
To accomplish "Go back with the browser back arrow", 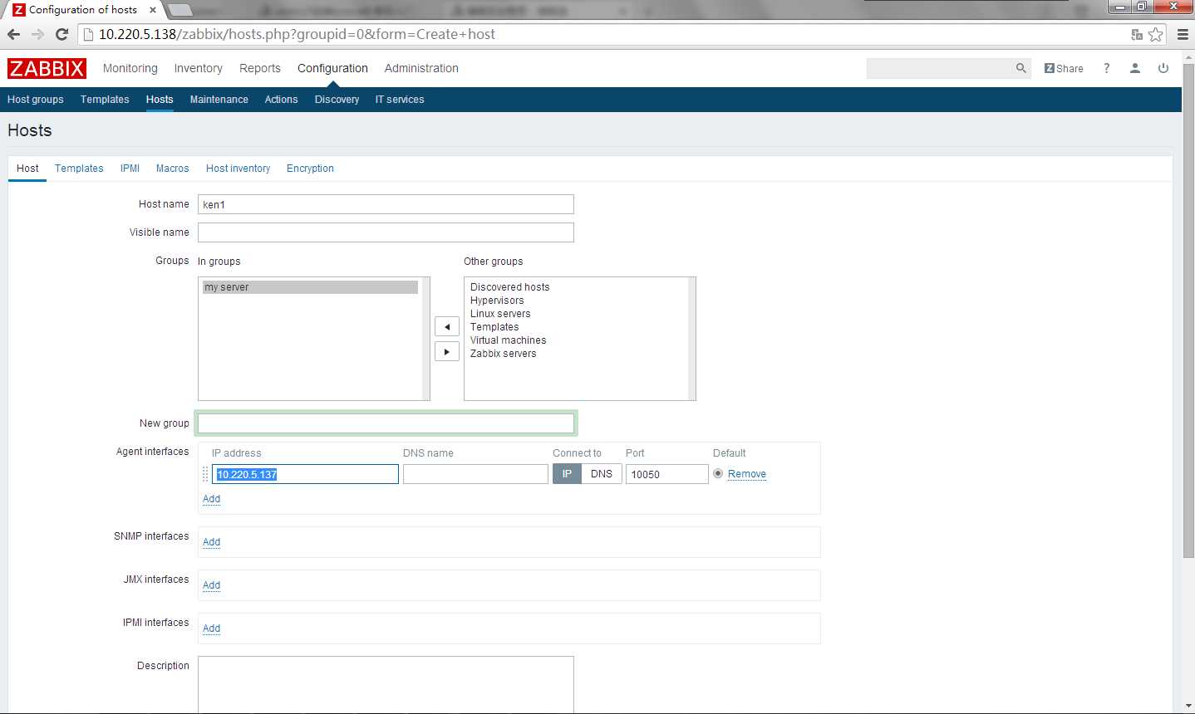I will click(13, 34).
